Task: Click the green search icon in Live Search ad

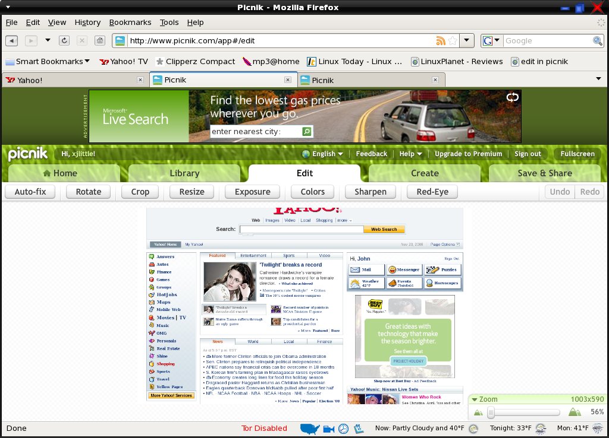Action: pos(307,131)
